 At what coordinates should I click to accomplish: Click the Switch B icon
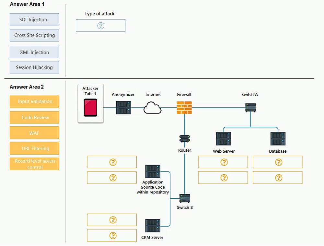click(185, 198)
